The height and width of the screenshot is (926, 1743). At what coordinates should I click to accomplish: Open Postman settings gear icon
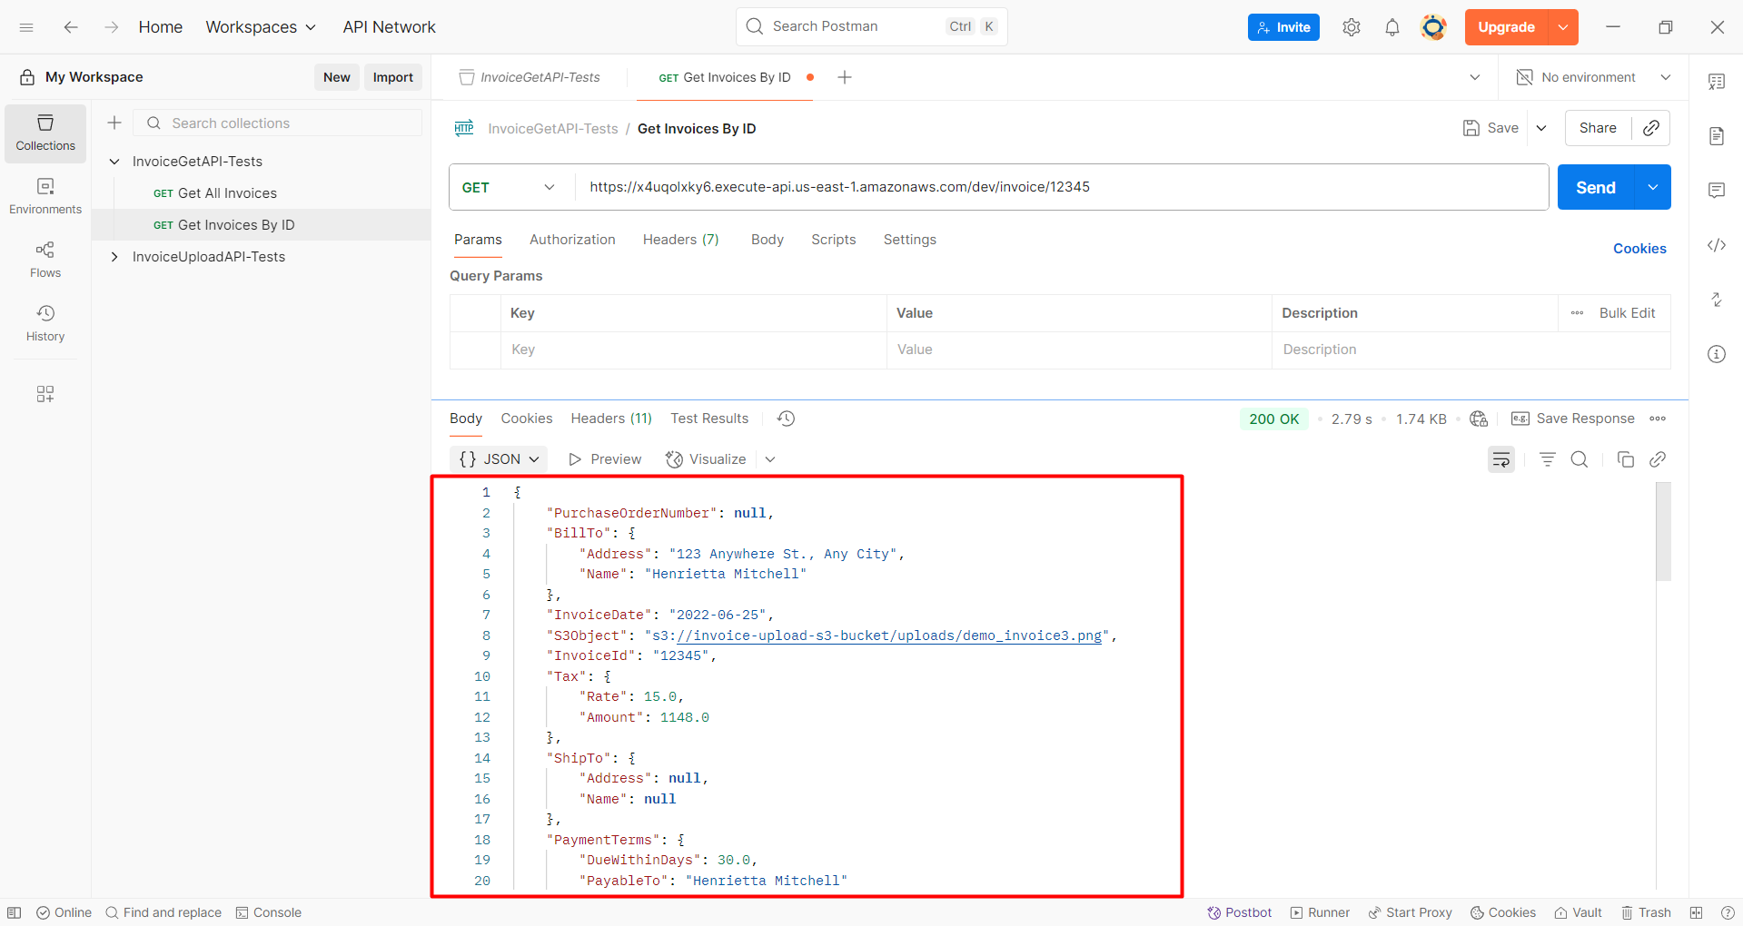pyautogui.click(x=1351, y=26)
